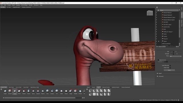Choose second falloff curve in top row

coord(94,90)
